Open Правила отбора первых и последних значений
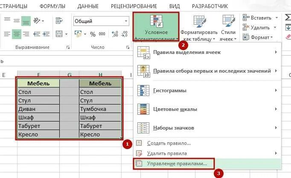This screenshot has height=178, width=291. (207, 71)
